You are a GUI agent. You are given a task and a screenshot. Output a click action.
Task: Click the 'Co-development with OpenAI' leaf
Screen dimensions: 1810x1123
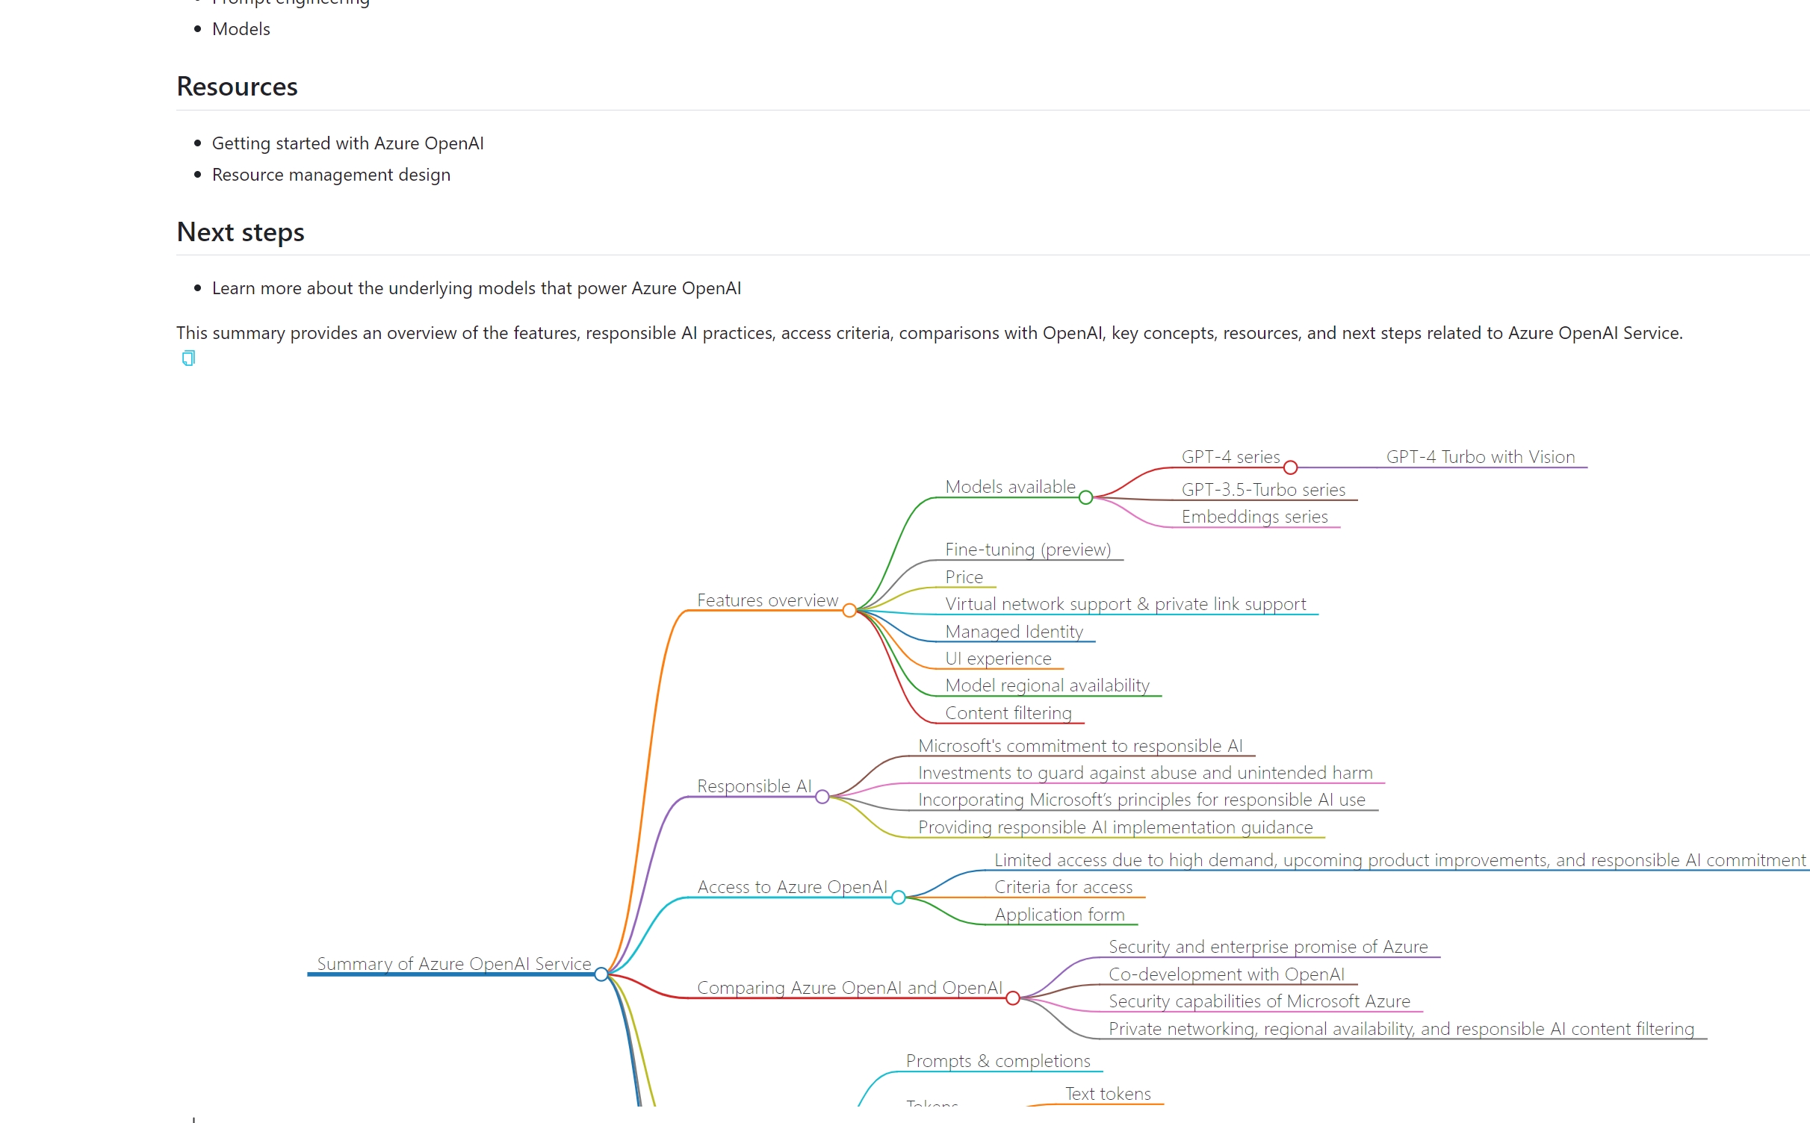point(1226,974)
